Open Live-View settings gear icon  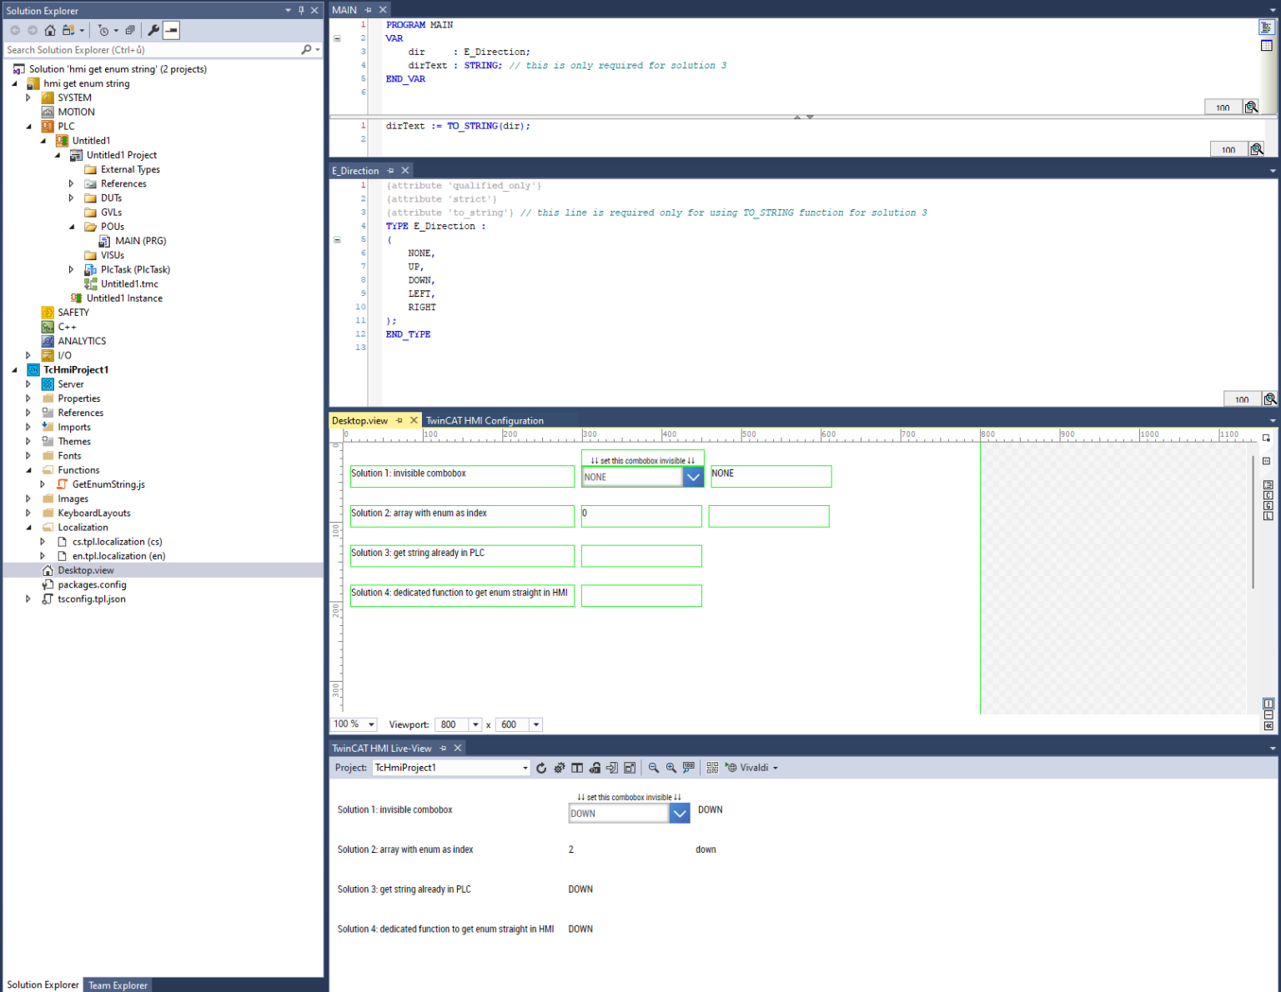[x=560, y=768]
